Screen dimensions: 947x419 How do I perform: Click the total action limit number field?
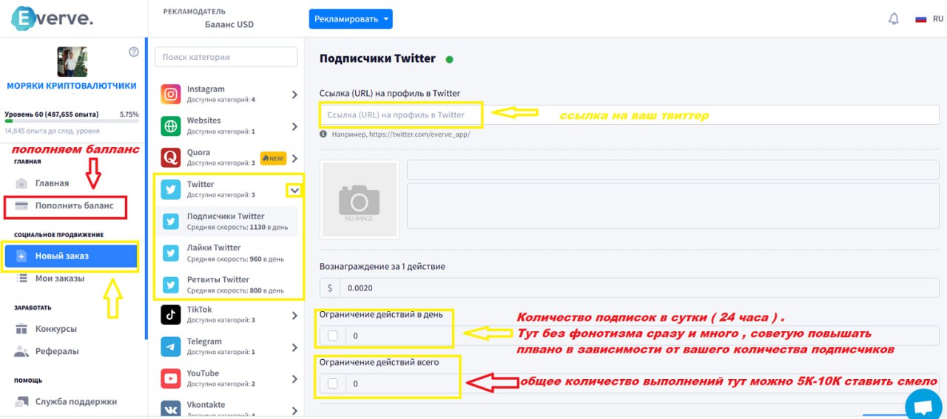642,384
